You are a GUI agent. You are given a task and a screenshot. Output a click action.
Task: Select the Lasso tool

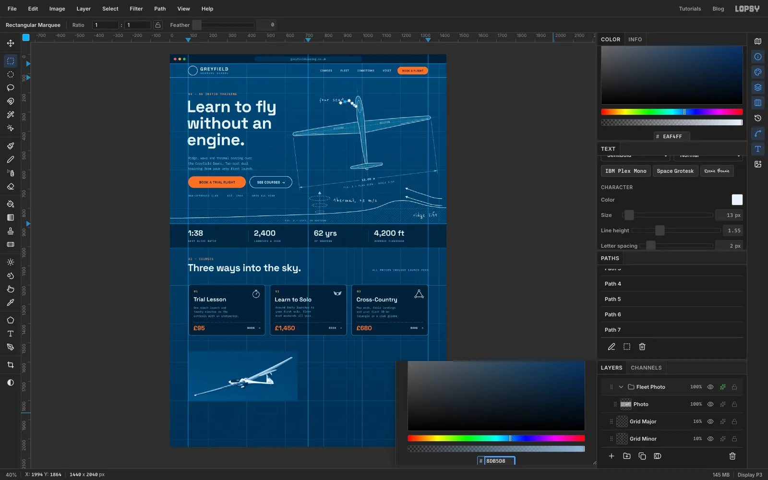pyautogui.click(x=11, y=88)
